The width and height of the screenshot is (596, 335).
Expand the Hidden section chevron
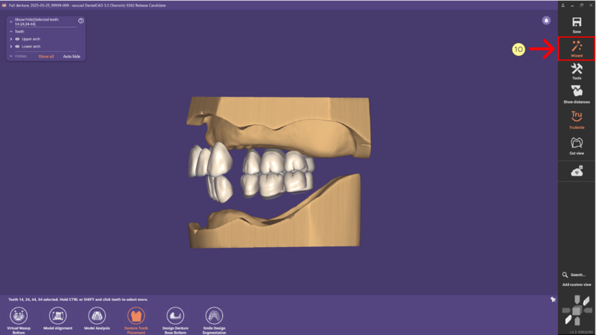pyautogui.click(x=11, y=57)
